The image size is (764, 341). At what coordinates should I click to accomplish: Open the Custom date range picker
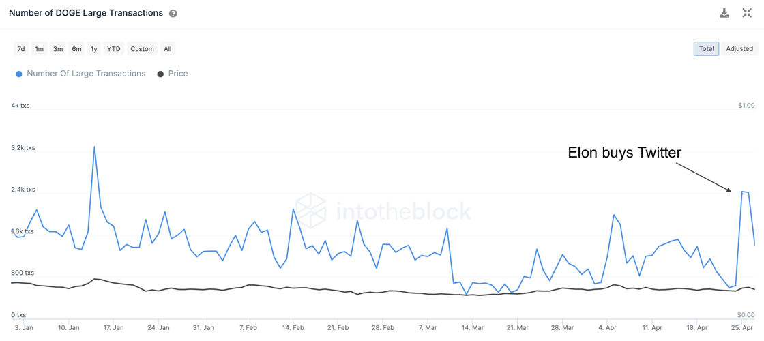click(142, 49)
